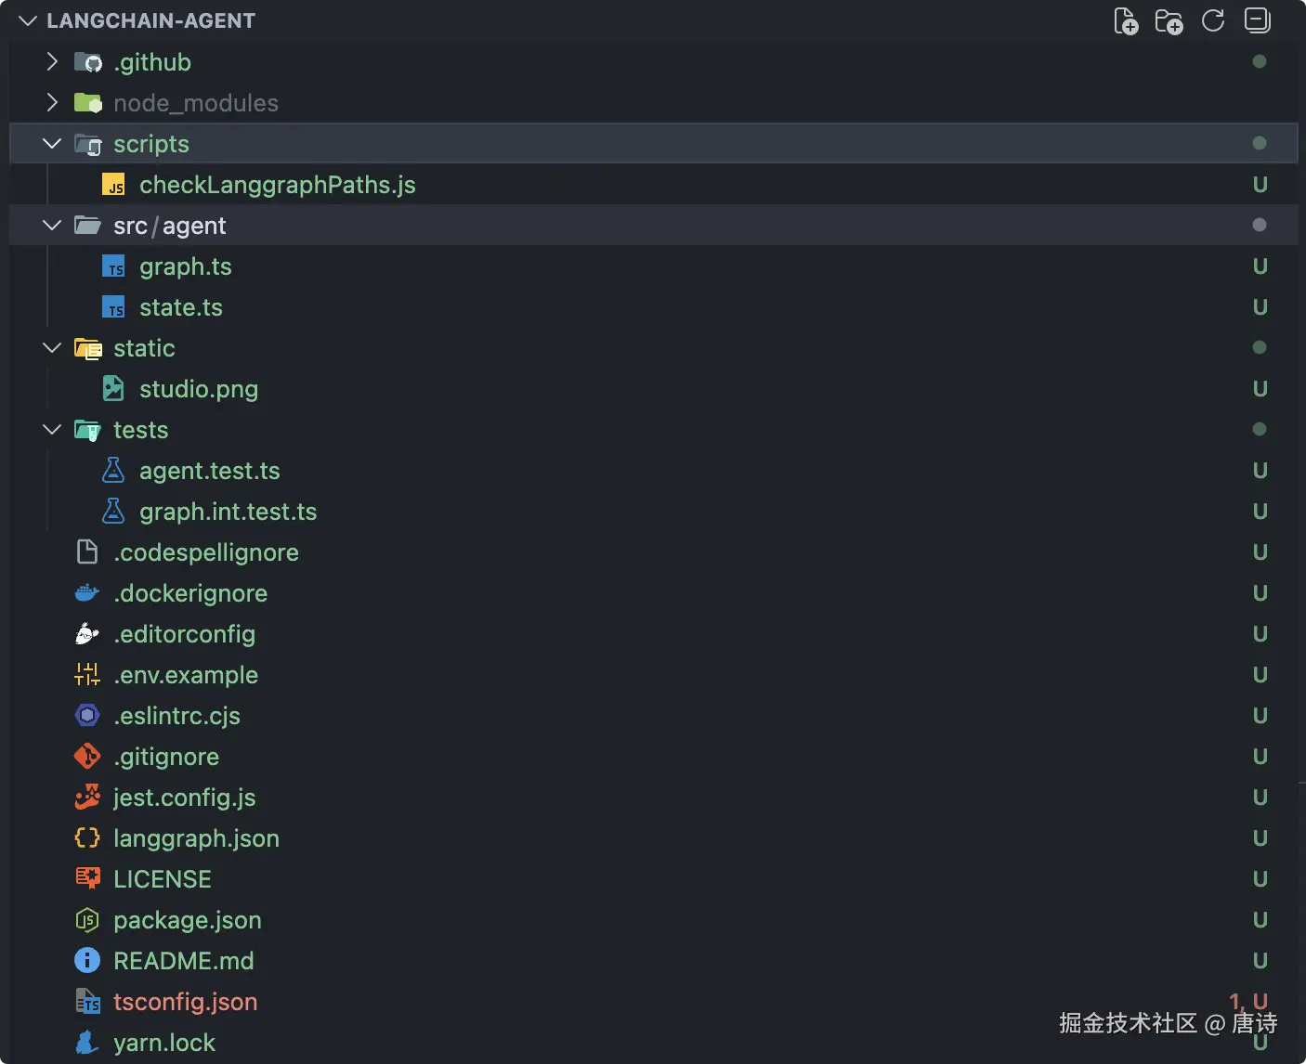Expand the node_modules folder chevron
Viewport: 1306px width, 1064px height.
[x=53, y=103]
